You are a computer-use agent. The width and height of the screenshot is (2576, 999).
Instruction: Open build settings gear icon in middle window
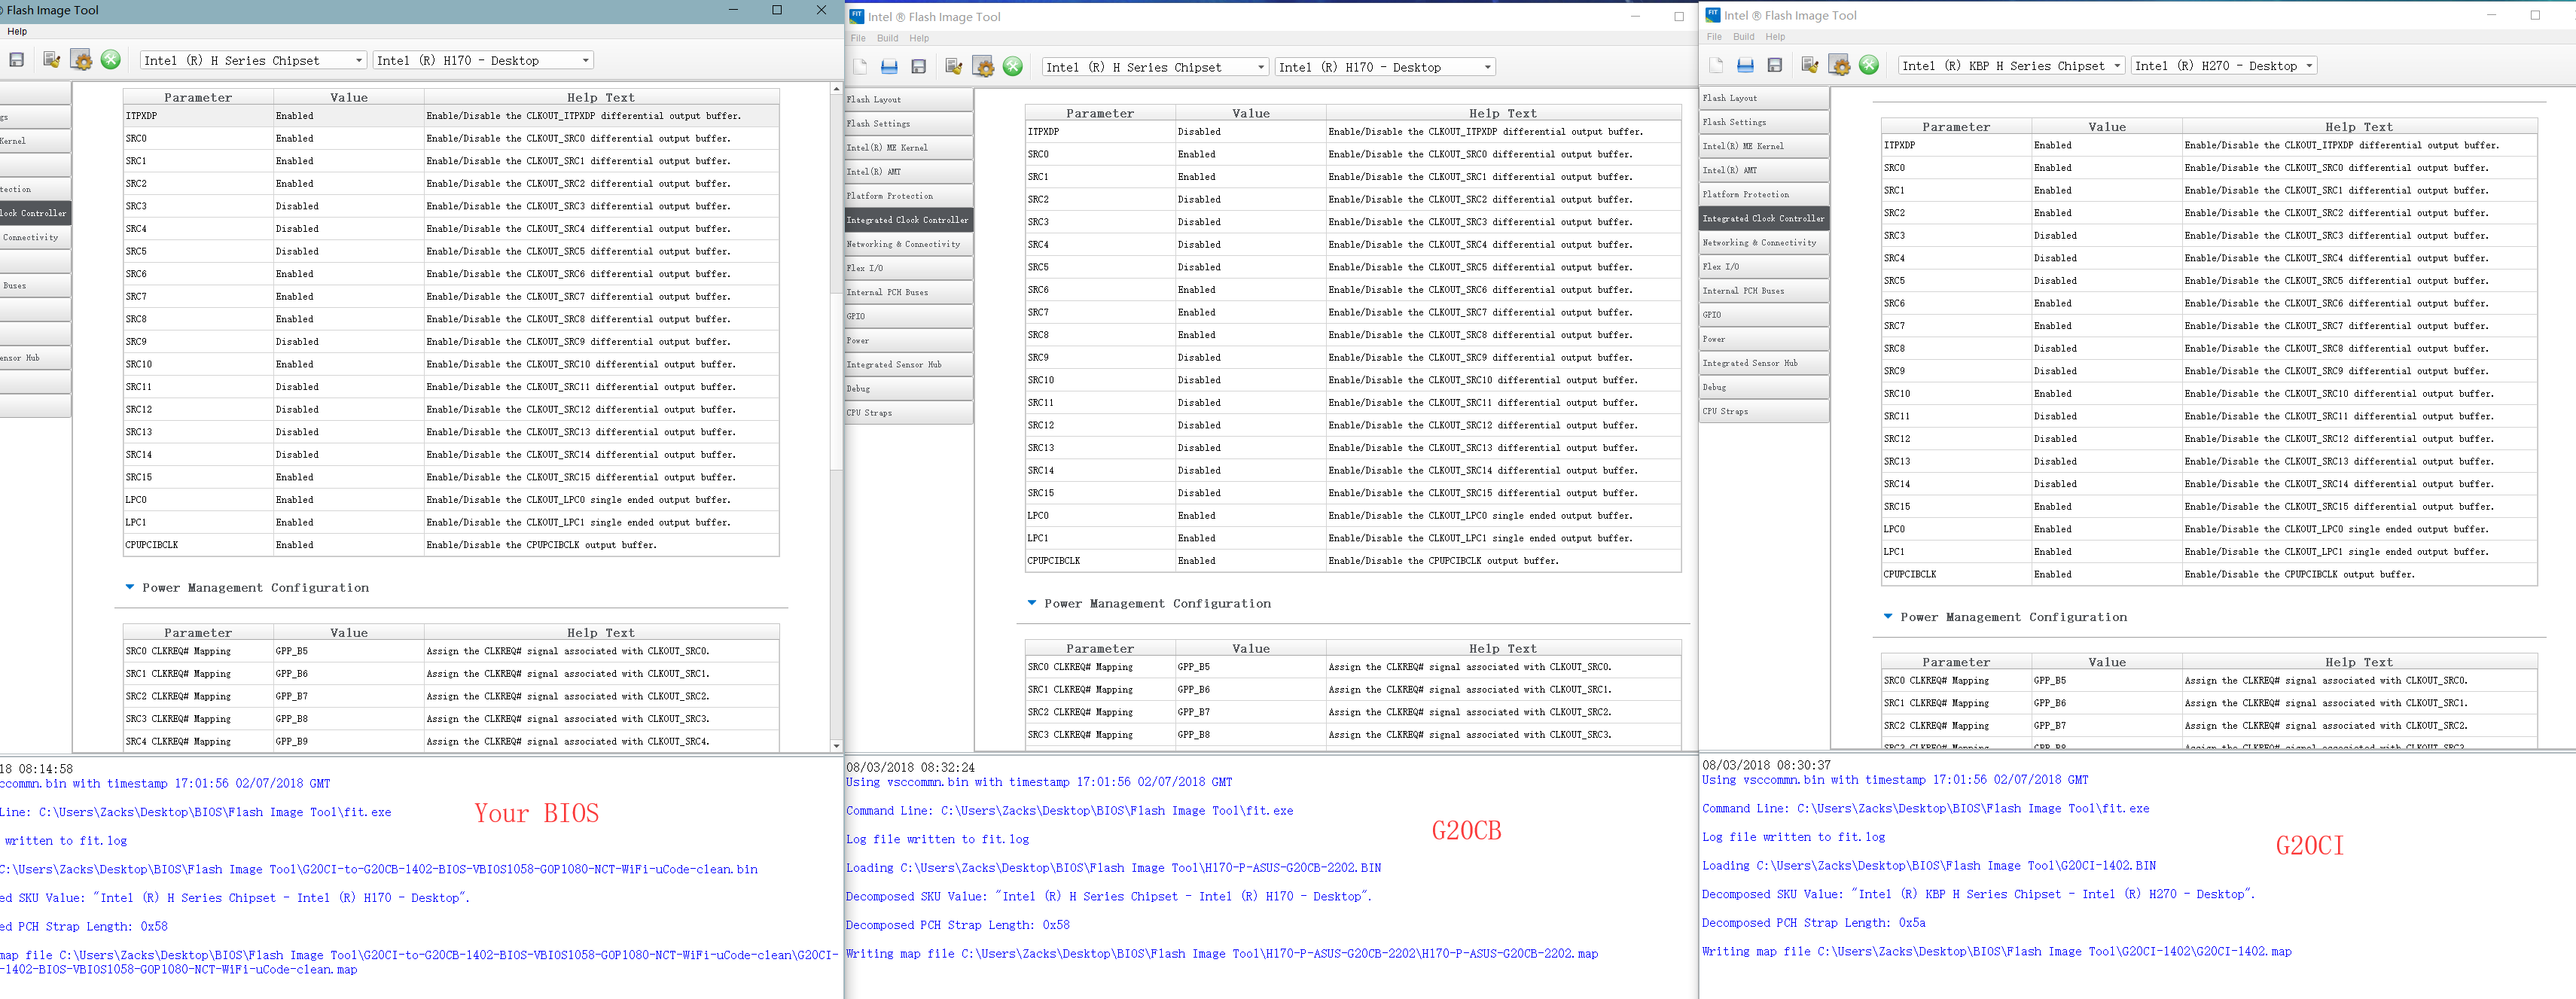984,67
